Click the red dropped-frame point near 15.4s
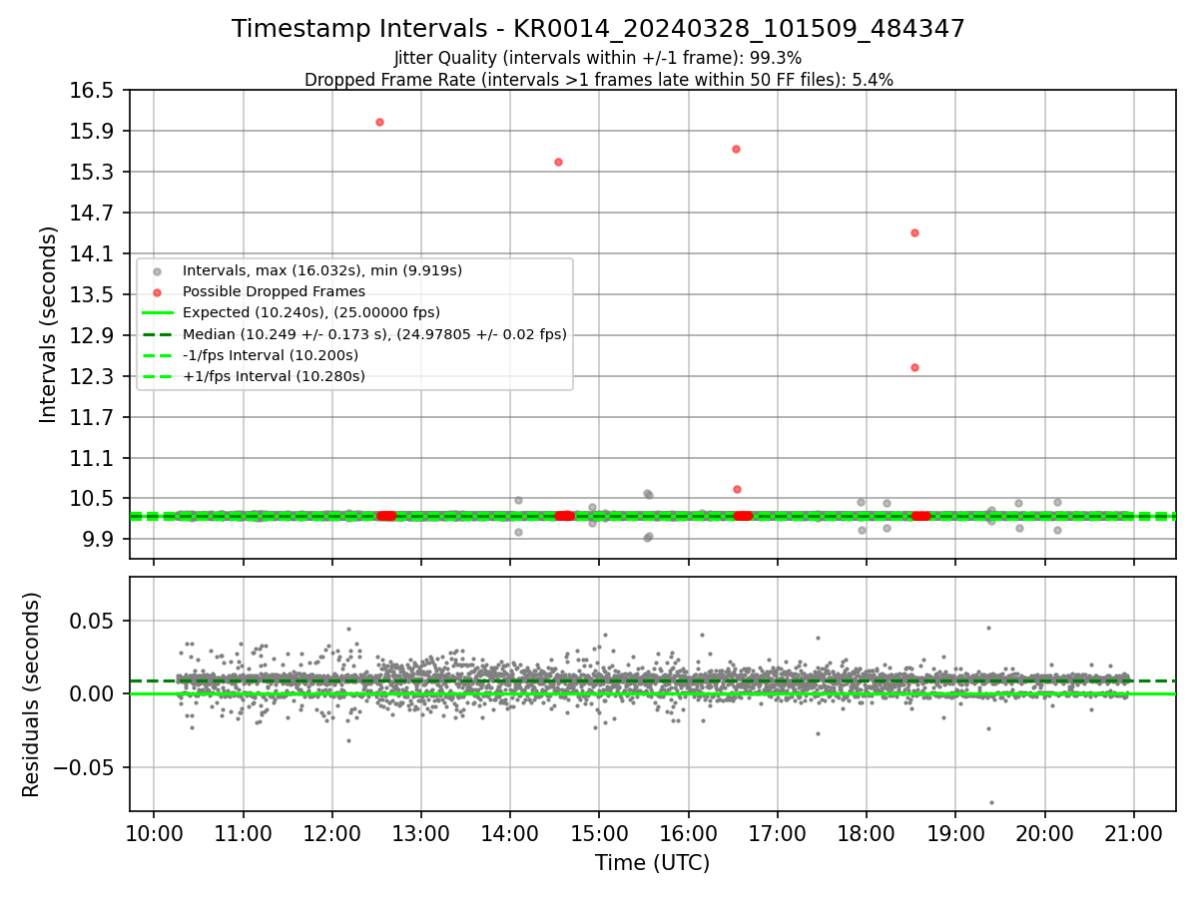The image size is (1198, 898). click(x=558, y=162)
